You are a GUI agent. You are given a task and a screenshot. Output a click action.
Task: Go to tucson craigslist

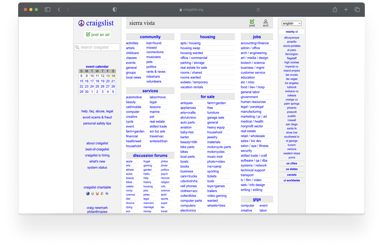(292, 145)
